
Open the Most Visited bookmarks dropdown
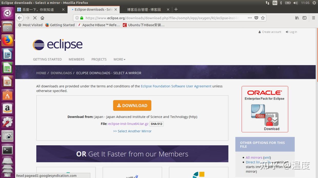(x=30, y=25)
